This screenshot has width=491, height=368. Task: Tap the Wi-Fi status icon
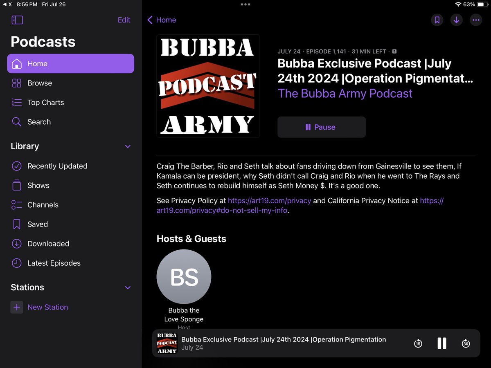(458, 4)
